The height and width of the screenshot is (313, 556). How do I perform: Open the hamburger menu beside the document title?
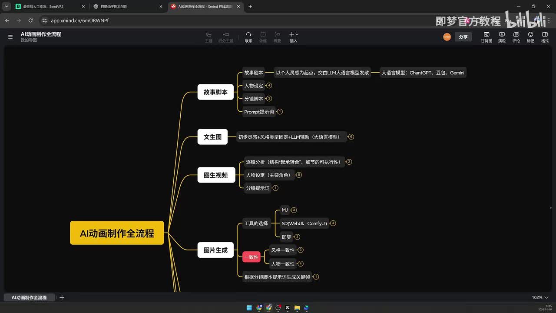[x=10, y=37]
